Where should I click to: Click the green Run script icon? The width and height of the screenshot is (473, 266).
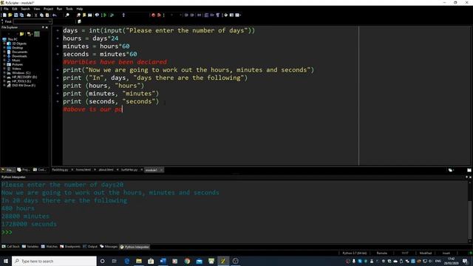104,15
